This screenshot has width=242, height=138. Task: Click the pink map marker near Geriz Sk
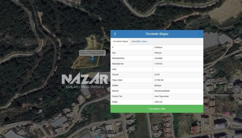pyautogui.click(x=227, y=114)
